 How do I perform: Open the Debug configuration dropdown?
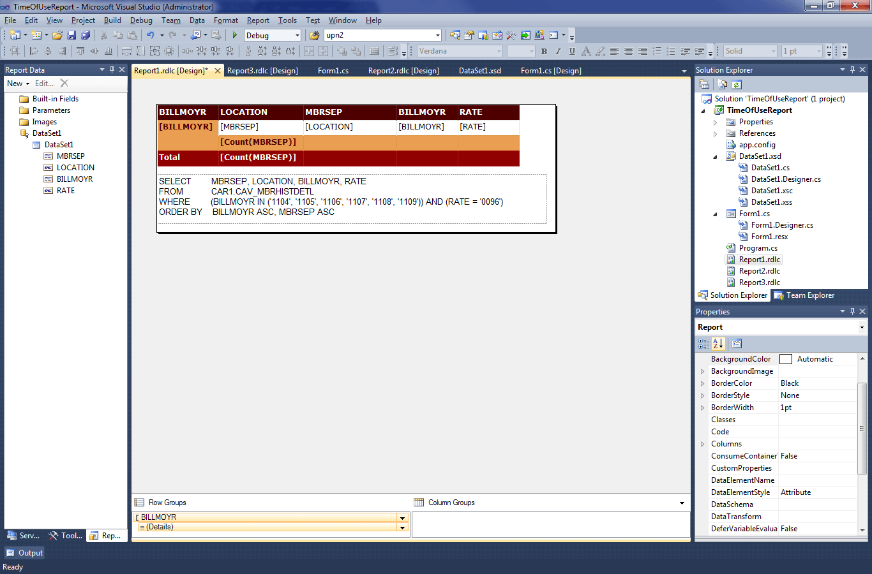[297, 36]
